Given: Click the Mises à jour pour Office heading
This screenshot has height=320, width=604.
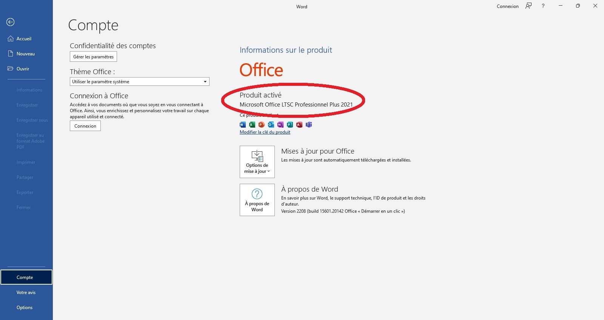Looking at the screenshot, I should [318, 151].
